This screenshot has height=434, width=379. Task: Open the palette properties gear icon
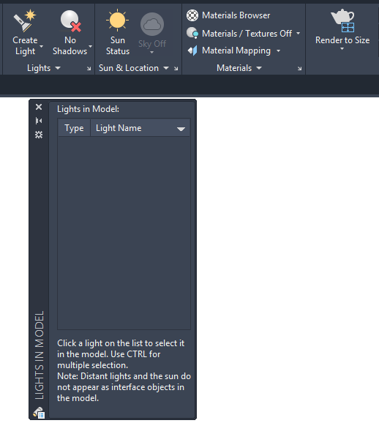39,135
